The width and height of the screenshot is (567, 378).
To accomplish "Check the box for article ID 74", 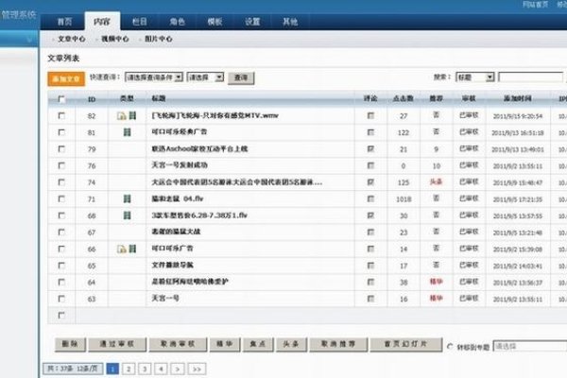I will coord(61,182).
